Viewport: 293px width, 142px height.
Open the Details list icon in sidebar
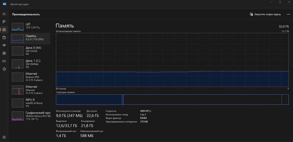tap(4, 61)
